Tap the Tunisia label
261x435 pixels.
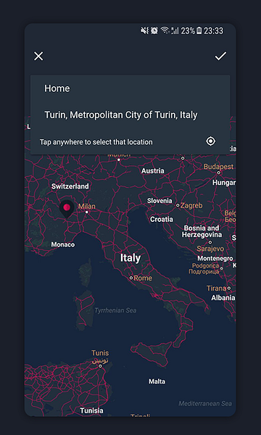[x=92, y=410]
